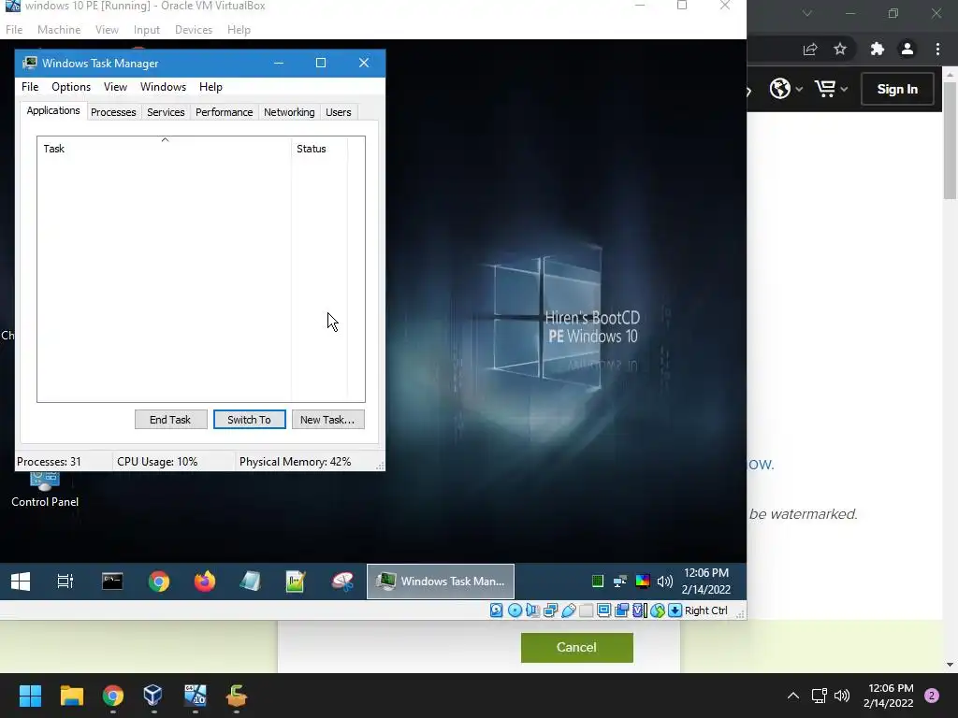Open Task Manager View menu
The height and width of the screenshot is (718, 958).
tap(115, 87)
